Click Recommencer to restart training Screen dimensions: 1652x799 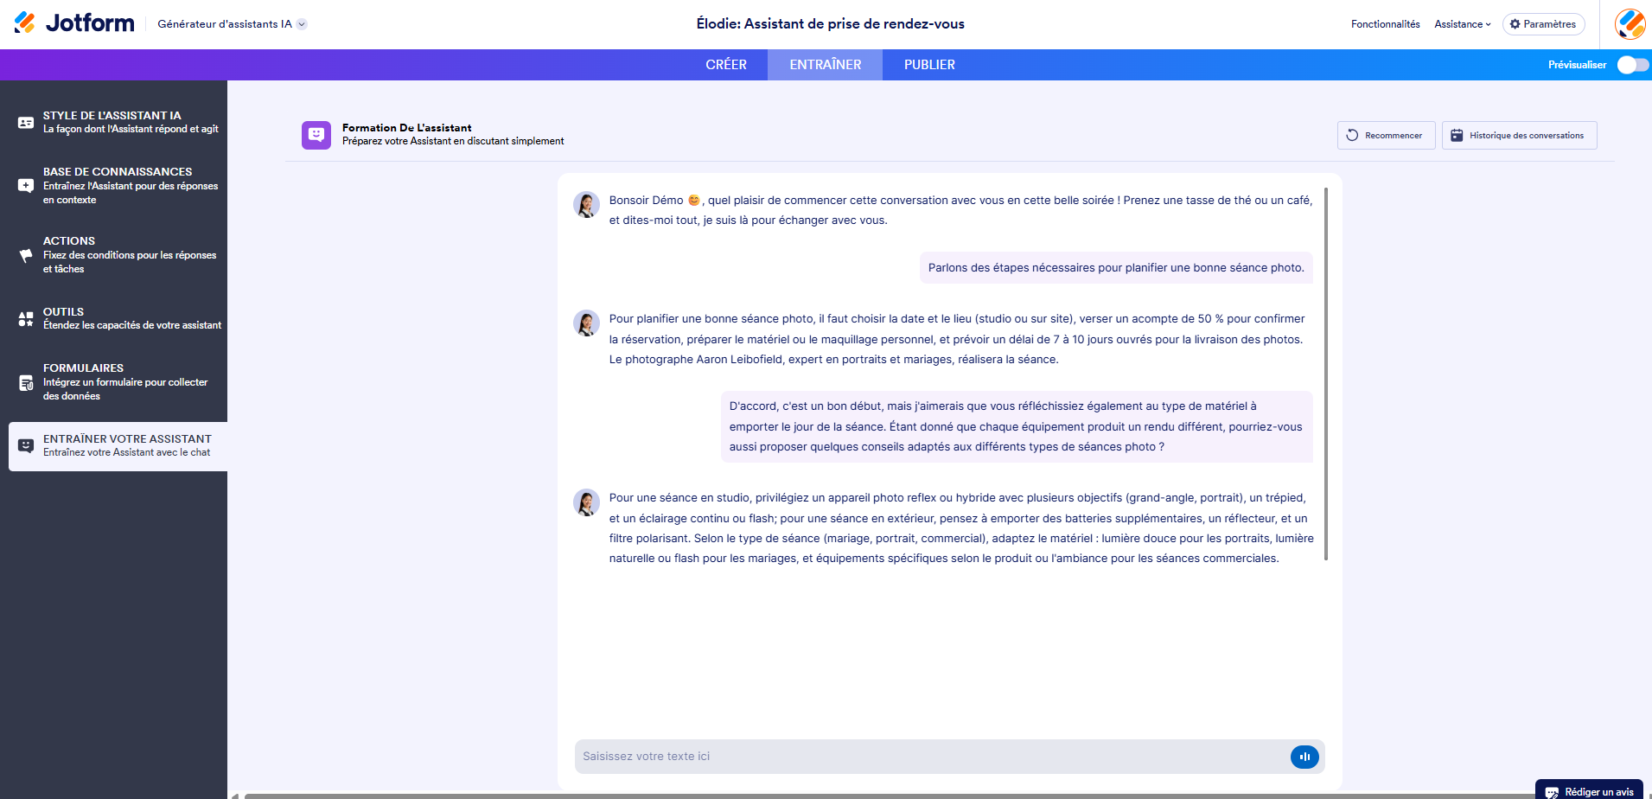[1386, 135]
